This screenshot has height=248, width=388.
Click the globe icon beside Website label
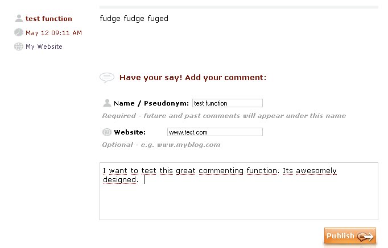tap(107, 132)
